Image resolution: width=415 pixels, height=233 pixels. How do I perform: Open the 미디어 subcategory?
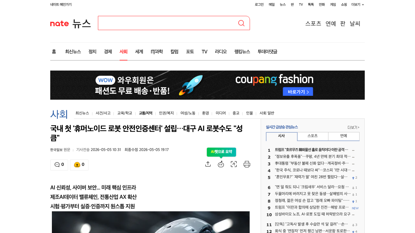[x=221, y=113]
